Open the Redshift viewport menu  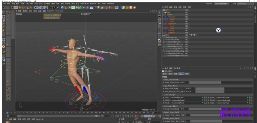pyautogui.click(x=50, y=11)
